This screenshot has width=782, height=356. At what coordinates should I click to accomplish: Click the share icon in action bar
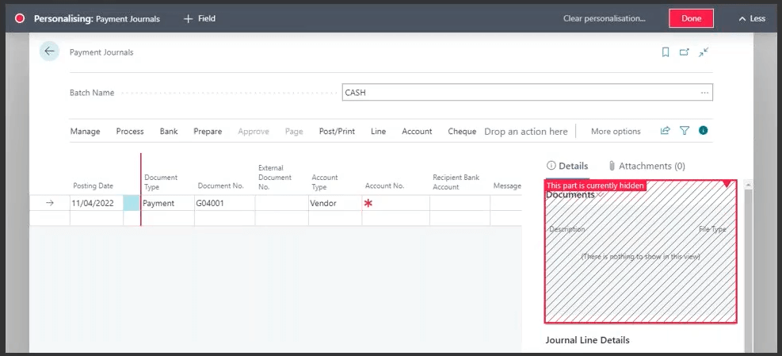[666, 131]
